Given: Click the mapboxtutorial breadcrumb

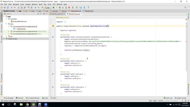Looking at the screenshot, I should pos(75,11).
